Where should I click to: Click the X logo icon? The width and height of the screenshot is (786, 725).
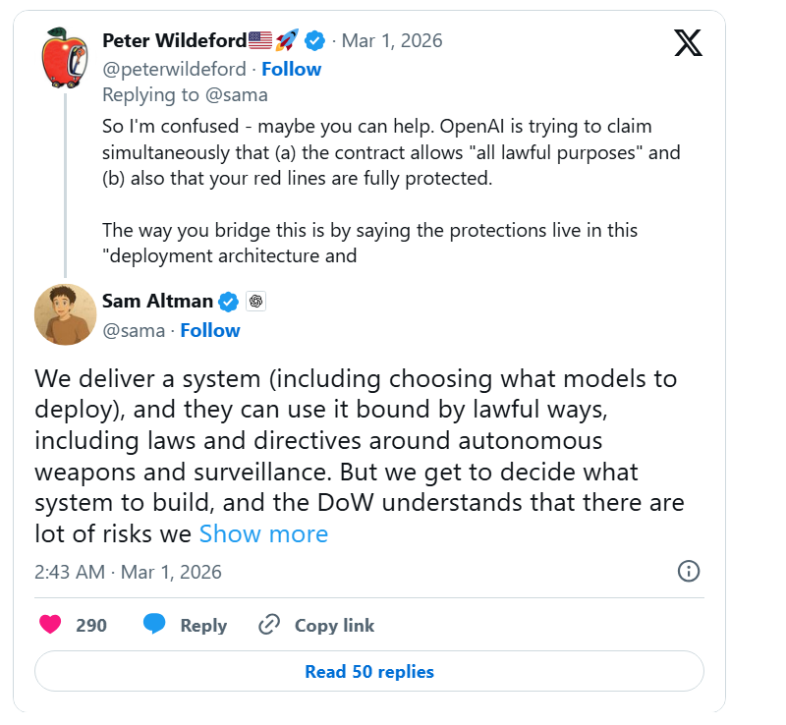(x=688, y=42)
